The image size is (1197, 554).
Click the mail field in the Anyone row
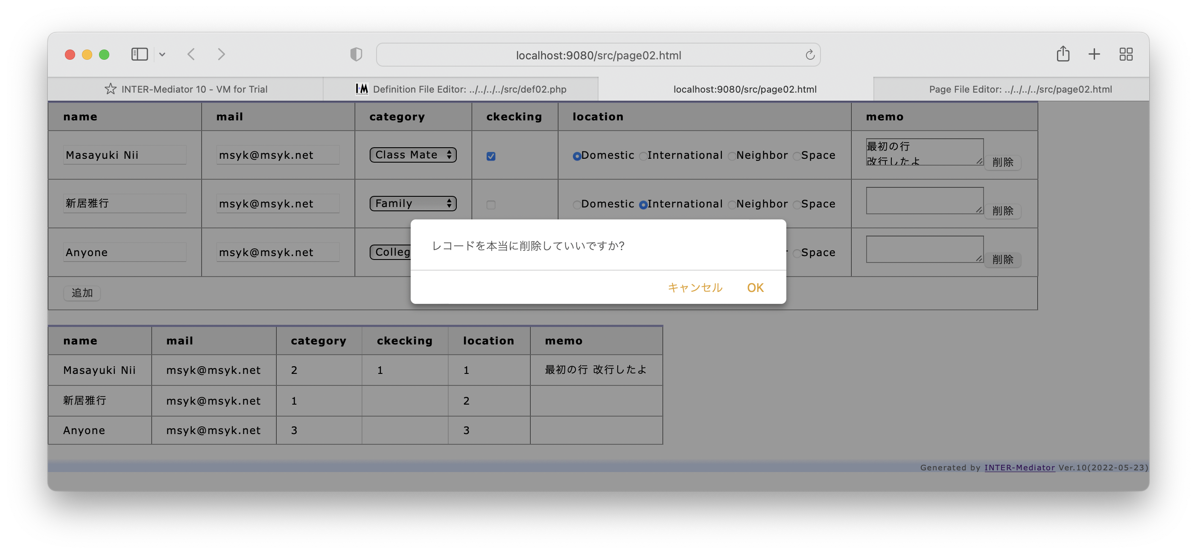278,252
